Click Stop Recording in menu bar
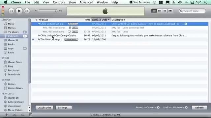Viewport: 211px width, 118px height. (140, 2)
